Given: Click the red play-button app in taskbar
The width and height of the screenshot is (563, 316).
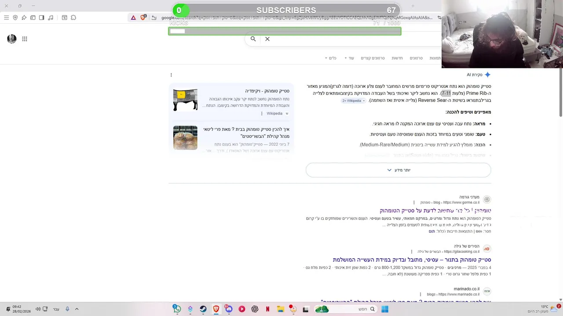Looking at the screenshot, I should pos(242,309).
